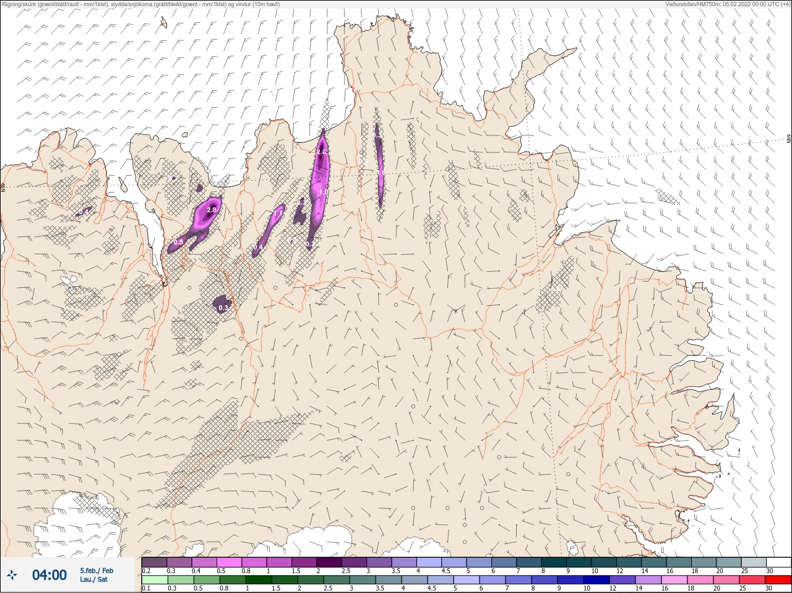Viewport: 792px width, 593px height.
Task: Click the N99 label at left edge
Action: point(2,187)
